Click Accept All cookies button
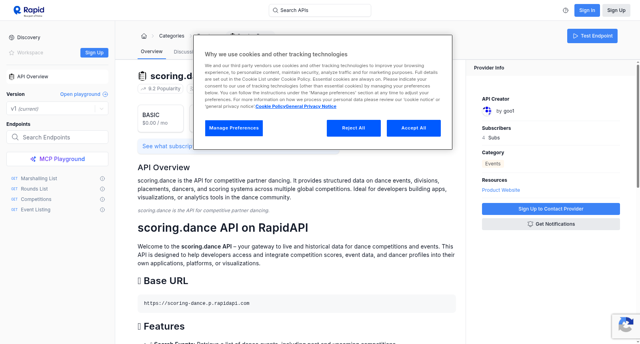640x344 pixels. pyautogui.click(x=414, y=128)
